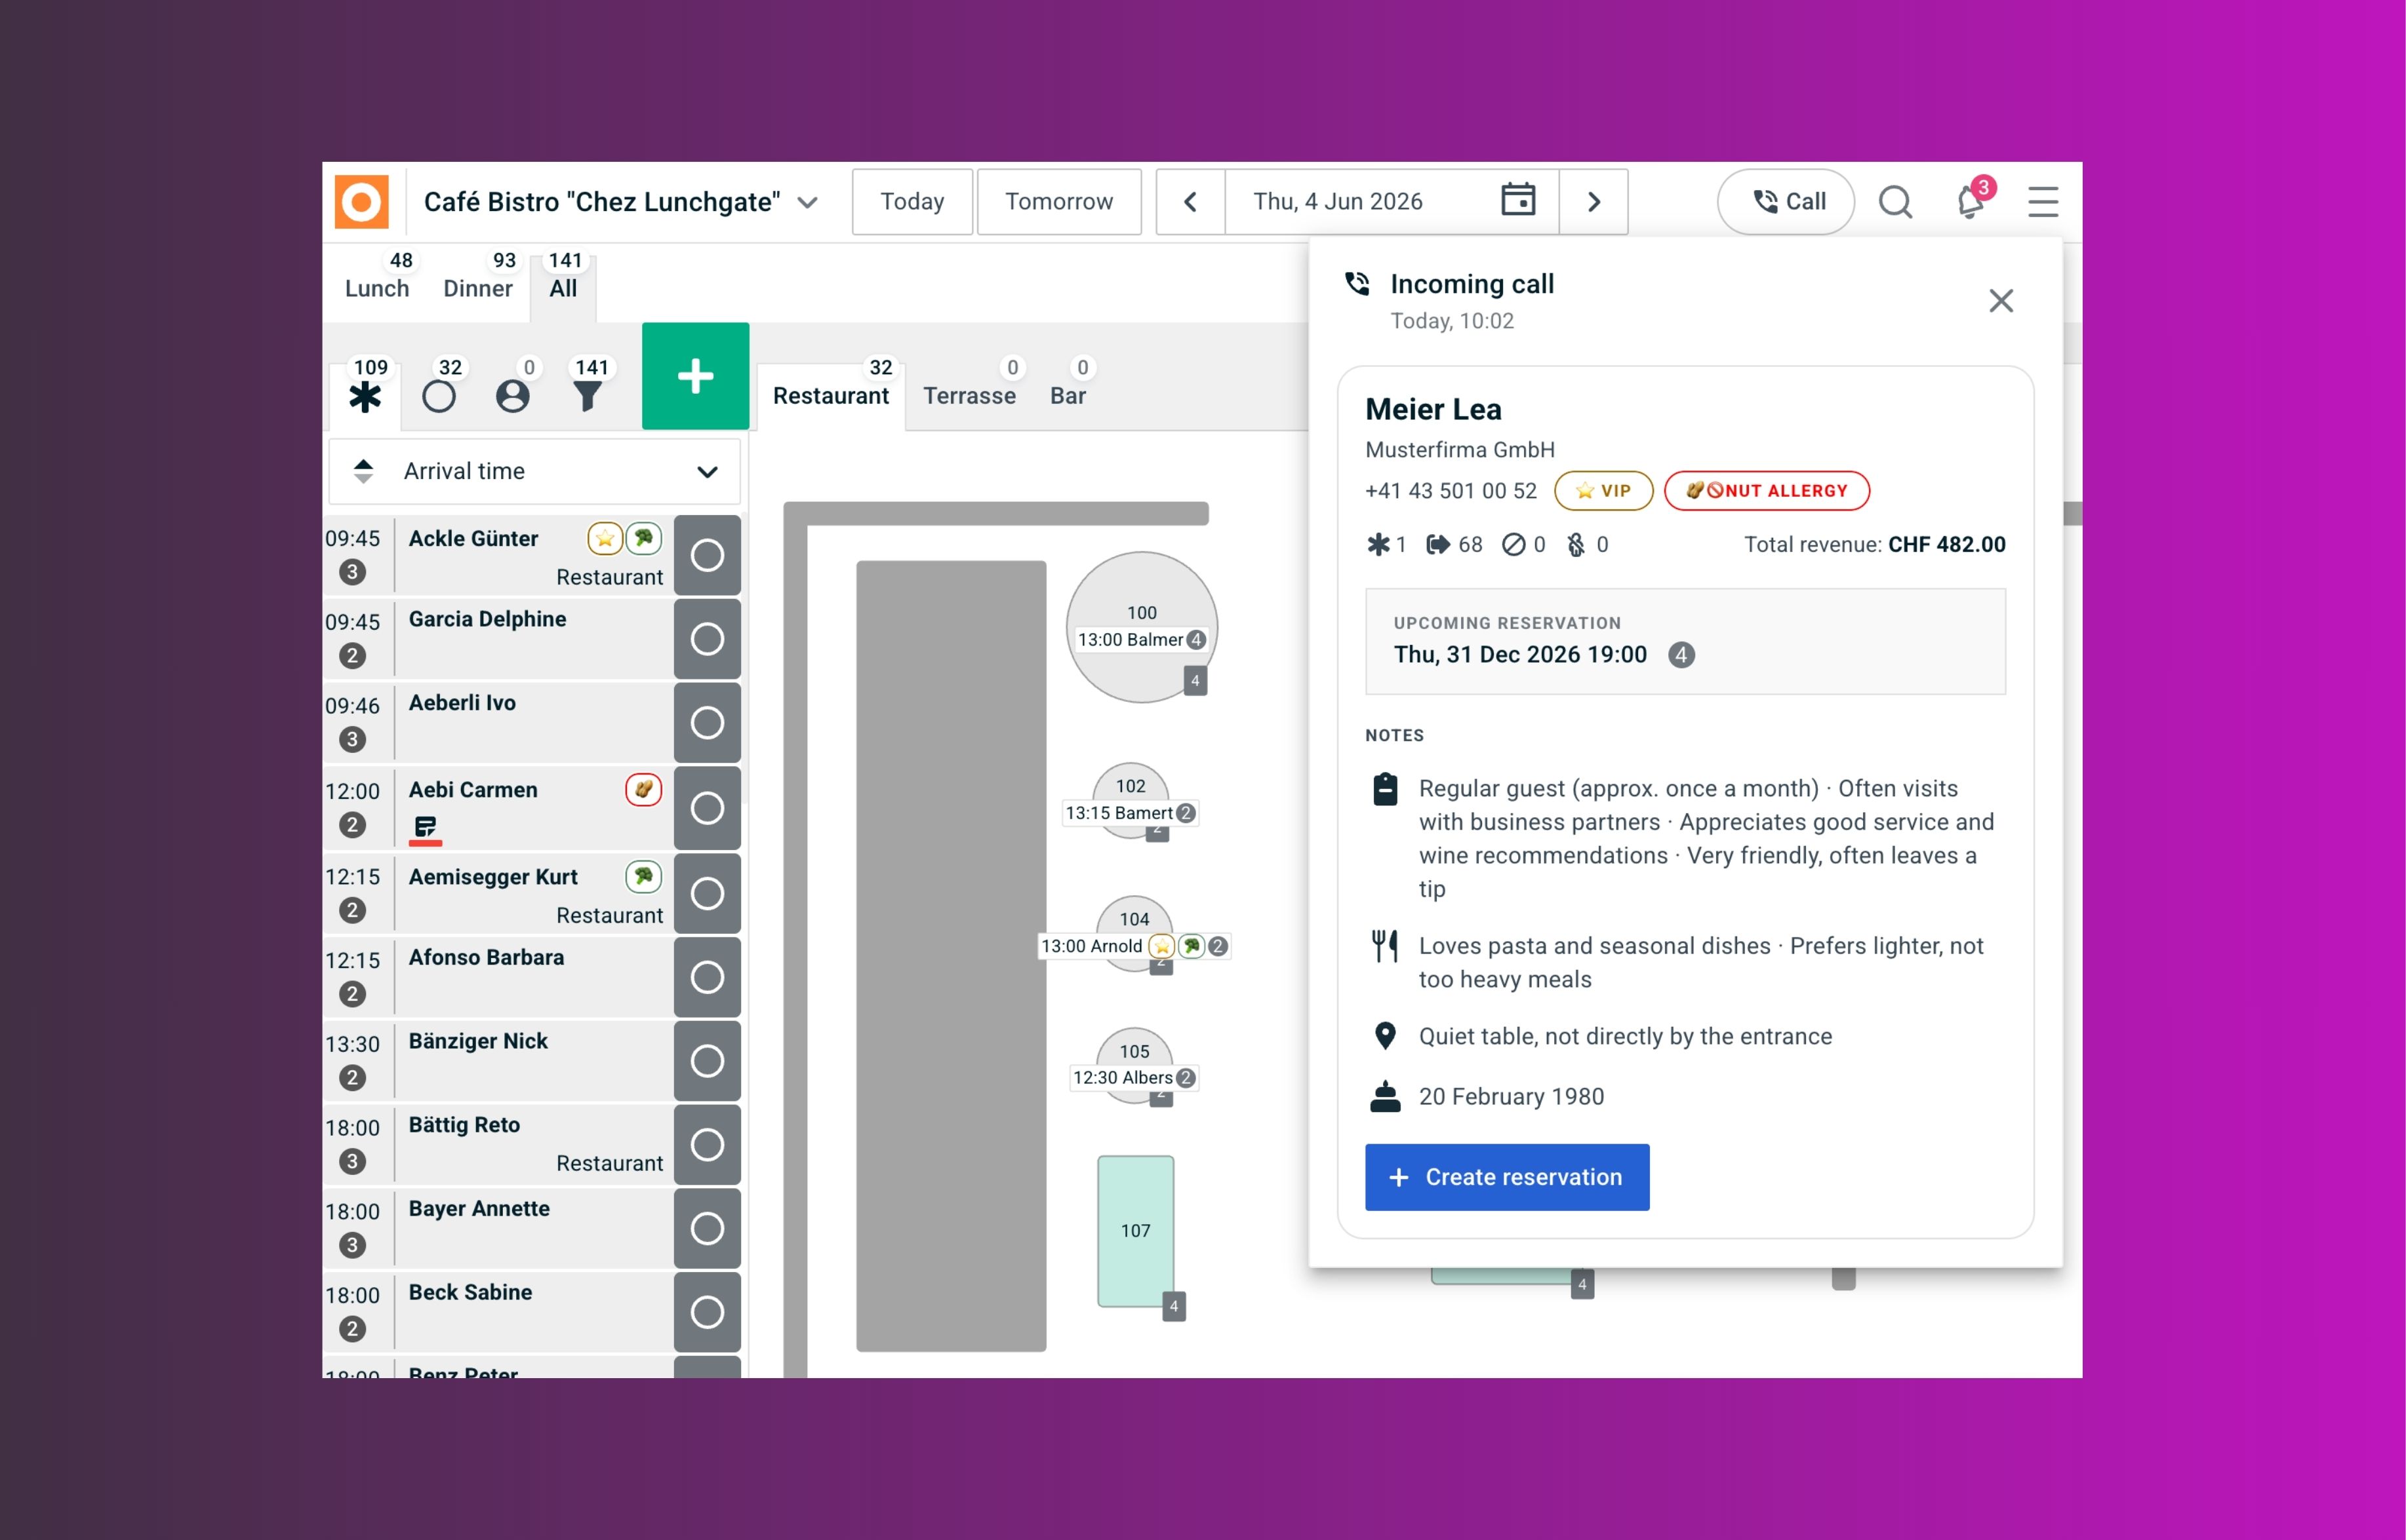Screen dimensions: 2406x1540
Task: Expand the Arrival time sort dropdown
Action: (534, 471)
